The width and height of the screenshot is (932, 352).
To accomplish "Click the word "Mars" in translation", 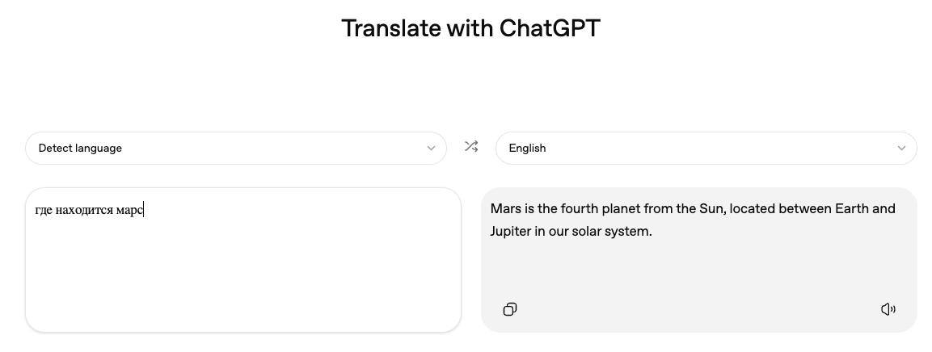I will [x=506, y=209].
